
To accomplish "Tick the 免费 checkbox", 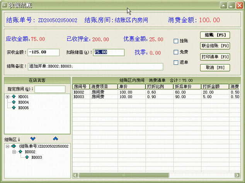I will [176, 52].
